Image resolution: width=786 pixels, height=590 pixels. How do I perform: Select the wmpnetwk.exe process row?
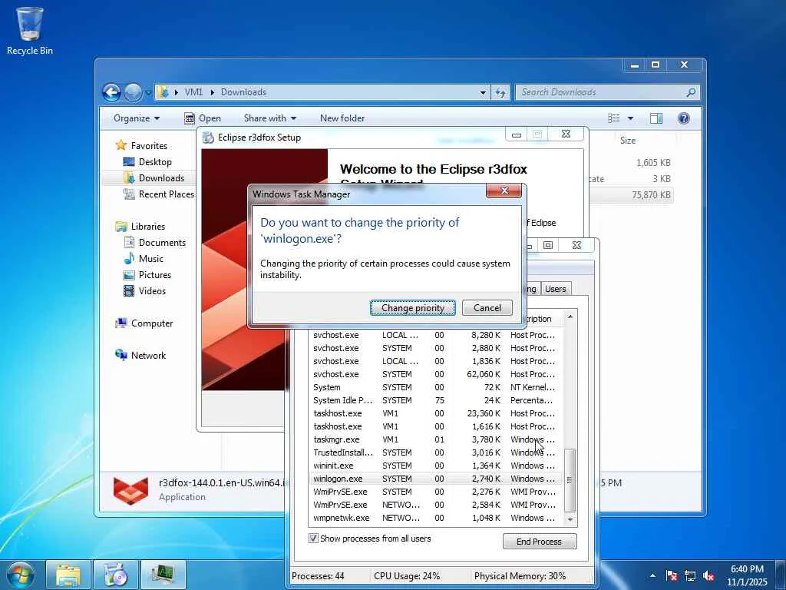[436, 518]
